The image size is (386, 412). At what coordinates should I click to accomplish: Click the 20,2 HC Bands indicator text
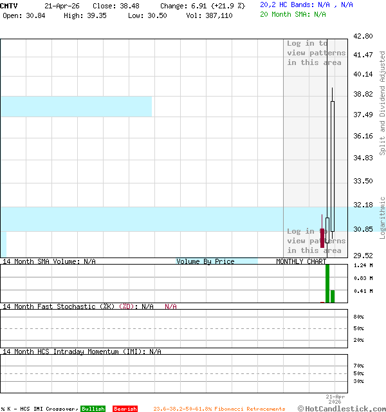[306, 5]
